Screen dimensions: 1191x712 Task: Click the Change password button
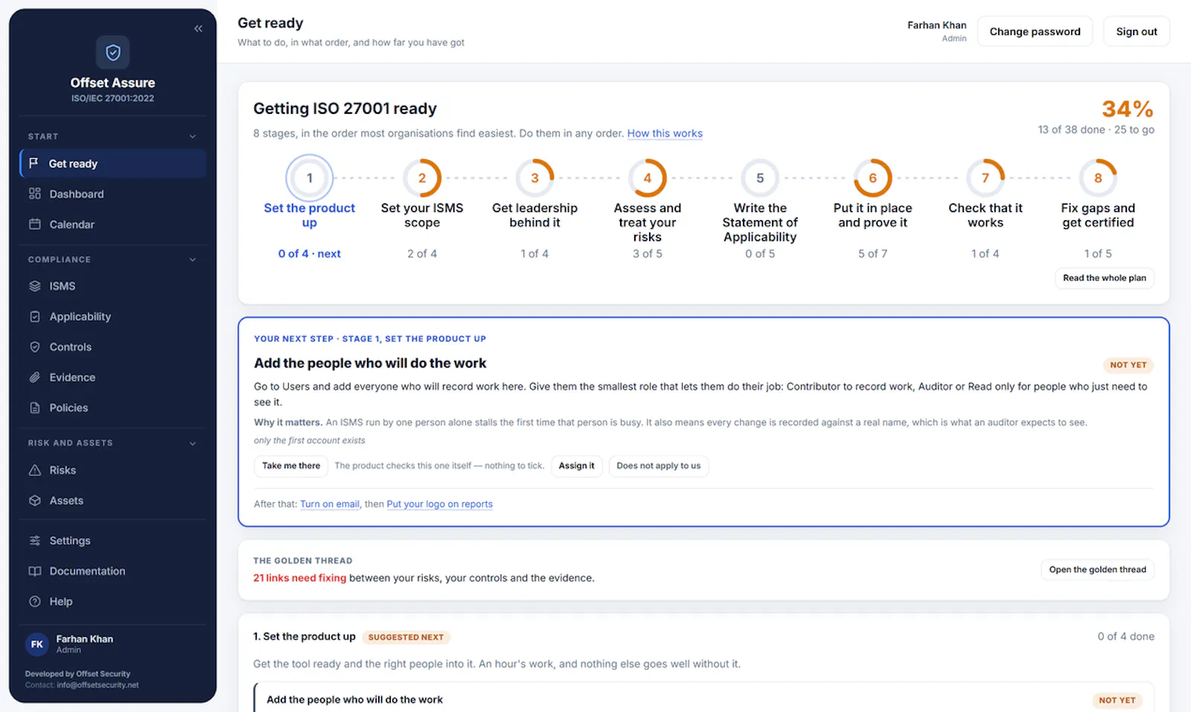[1035, 31]
